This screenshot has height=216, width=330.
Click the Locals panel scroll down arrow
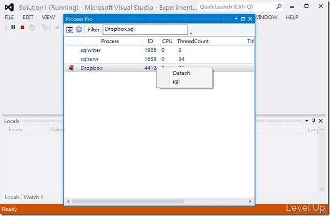point(322,189)
